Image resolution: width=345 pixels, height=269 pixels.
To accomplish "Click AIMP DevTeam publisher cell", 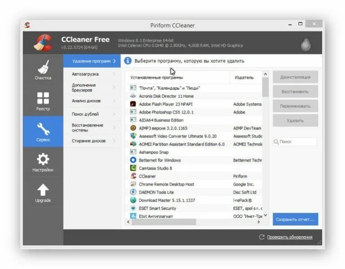I will tap(247, 128).
